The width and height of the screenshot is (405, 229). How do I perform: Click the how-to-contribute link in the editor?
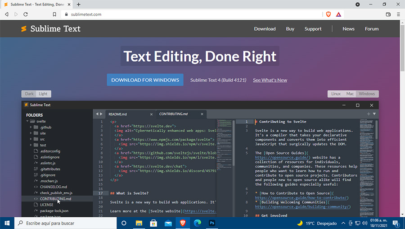[301, 198]
